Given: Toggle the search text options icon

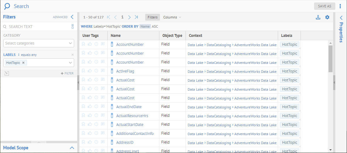Looking at the screenshot, I should pyautogui.click(x=73, y=26).
